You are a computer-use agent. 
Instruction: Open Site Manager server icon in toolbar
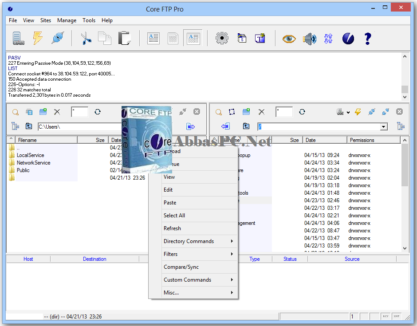pos(18,38)
